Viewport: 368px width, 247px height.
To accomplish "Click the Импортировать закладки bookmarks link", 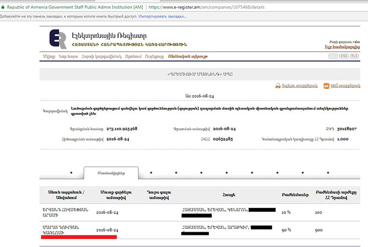I will [x=163, y=16].
